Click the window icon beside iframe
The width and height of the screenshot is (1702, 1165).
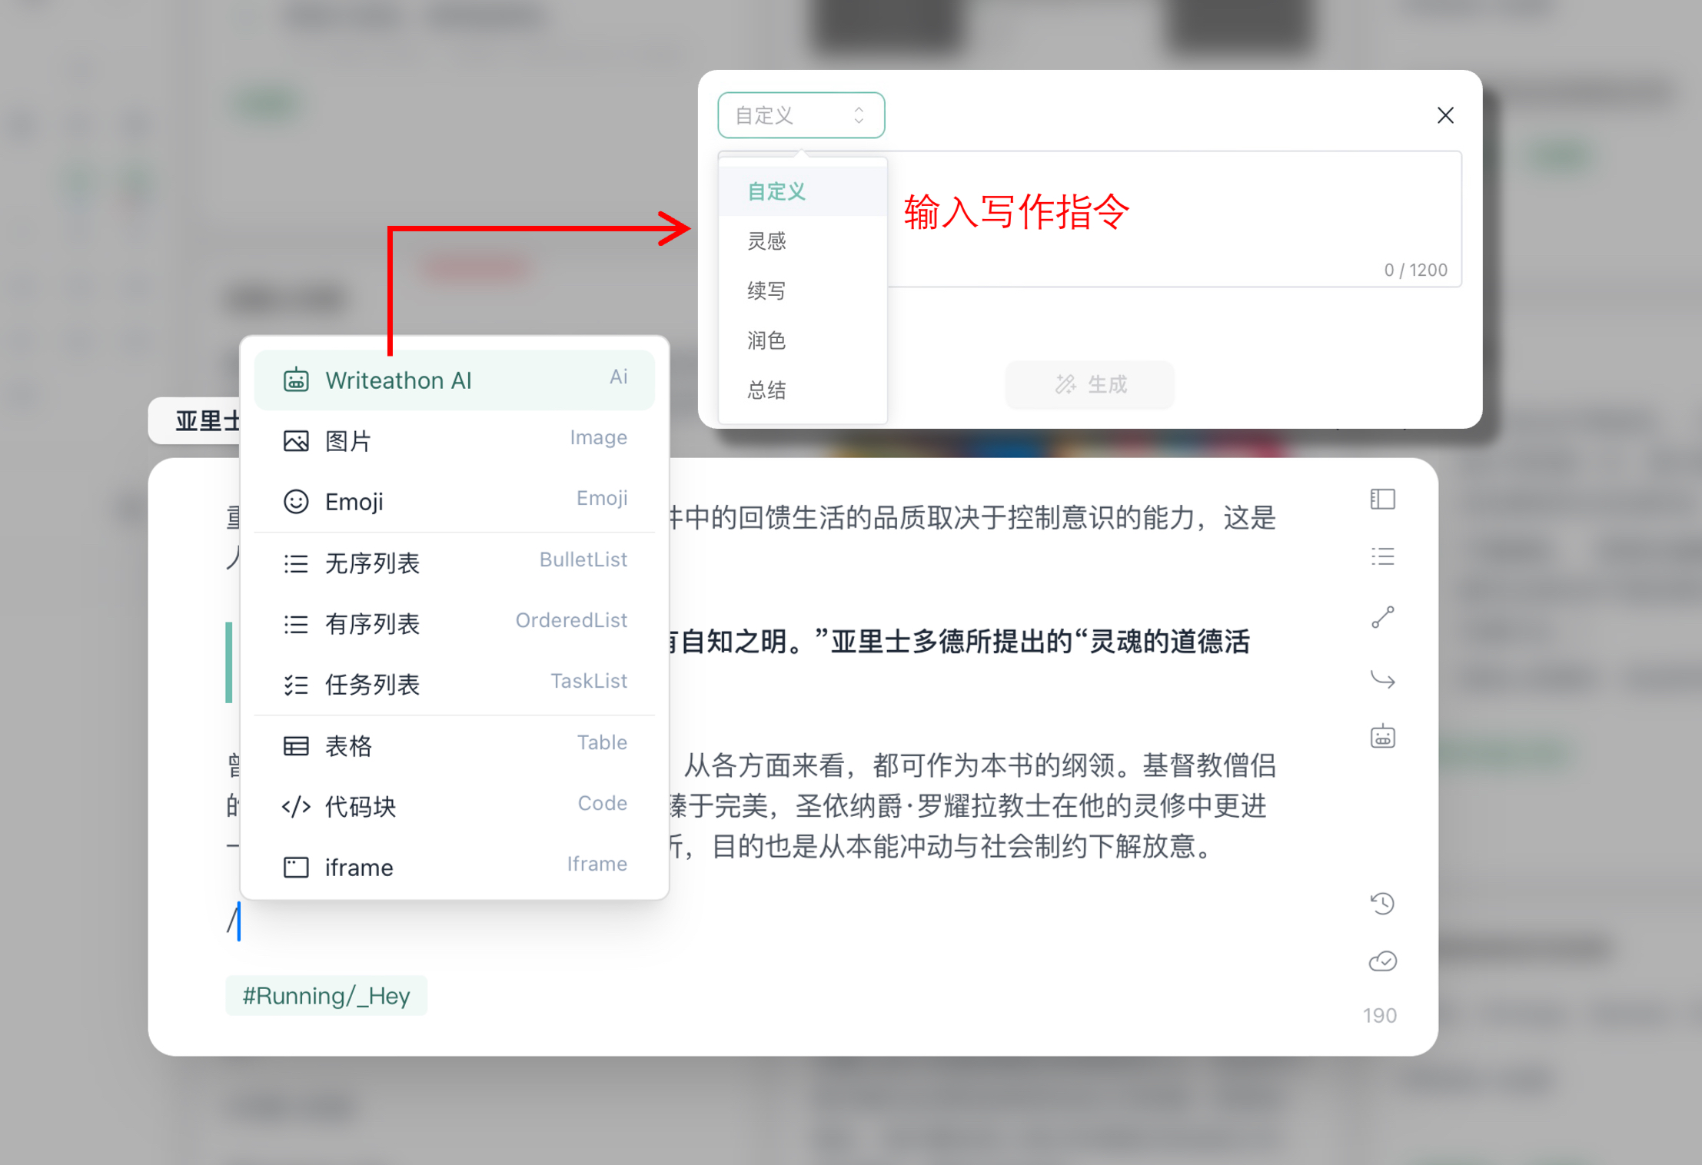point(296,868)
